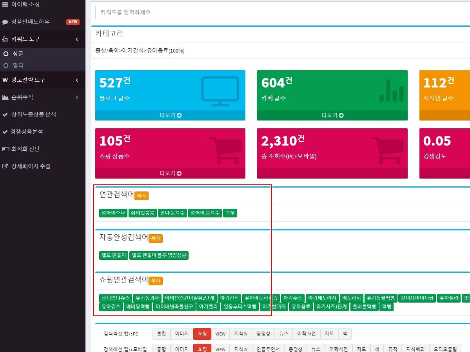Click the area chart icon for 순위추적
Viewport: 470px width, 352px height.
tap(5, 97)
